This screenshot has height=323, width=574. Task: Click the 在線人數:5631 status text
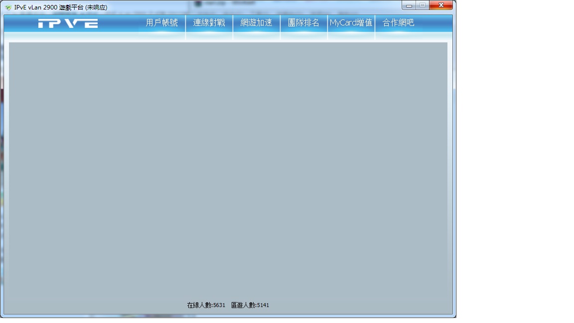tap(206, 305)
